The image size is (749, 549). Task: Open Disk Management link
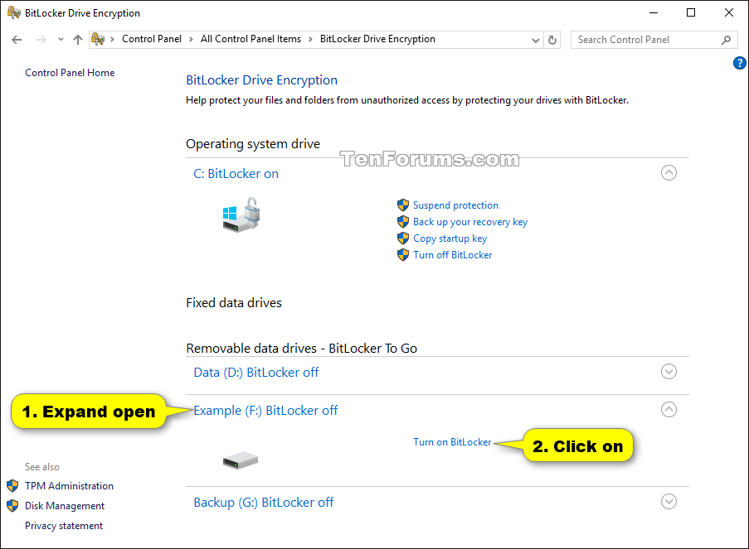click(x=65, y=506)
